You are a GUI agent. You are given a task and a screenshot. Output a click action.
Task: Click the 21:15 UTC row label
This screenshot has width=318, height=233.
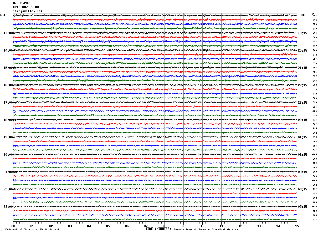coord(302,68)
